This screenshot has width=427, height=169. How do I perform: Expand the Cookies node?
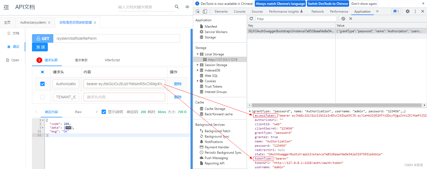click(198, 81)
